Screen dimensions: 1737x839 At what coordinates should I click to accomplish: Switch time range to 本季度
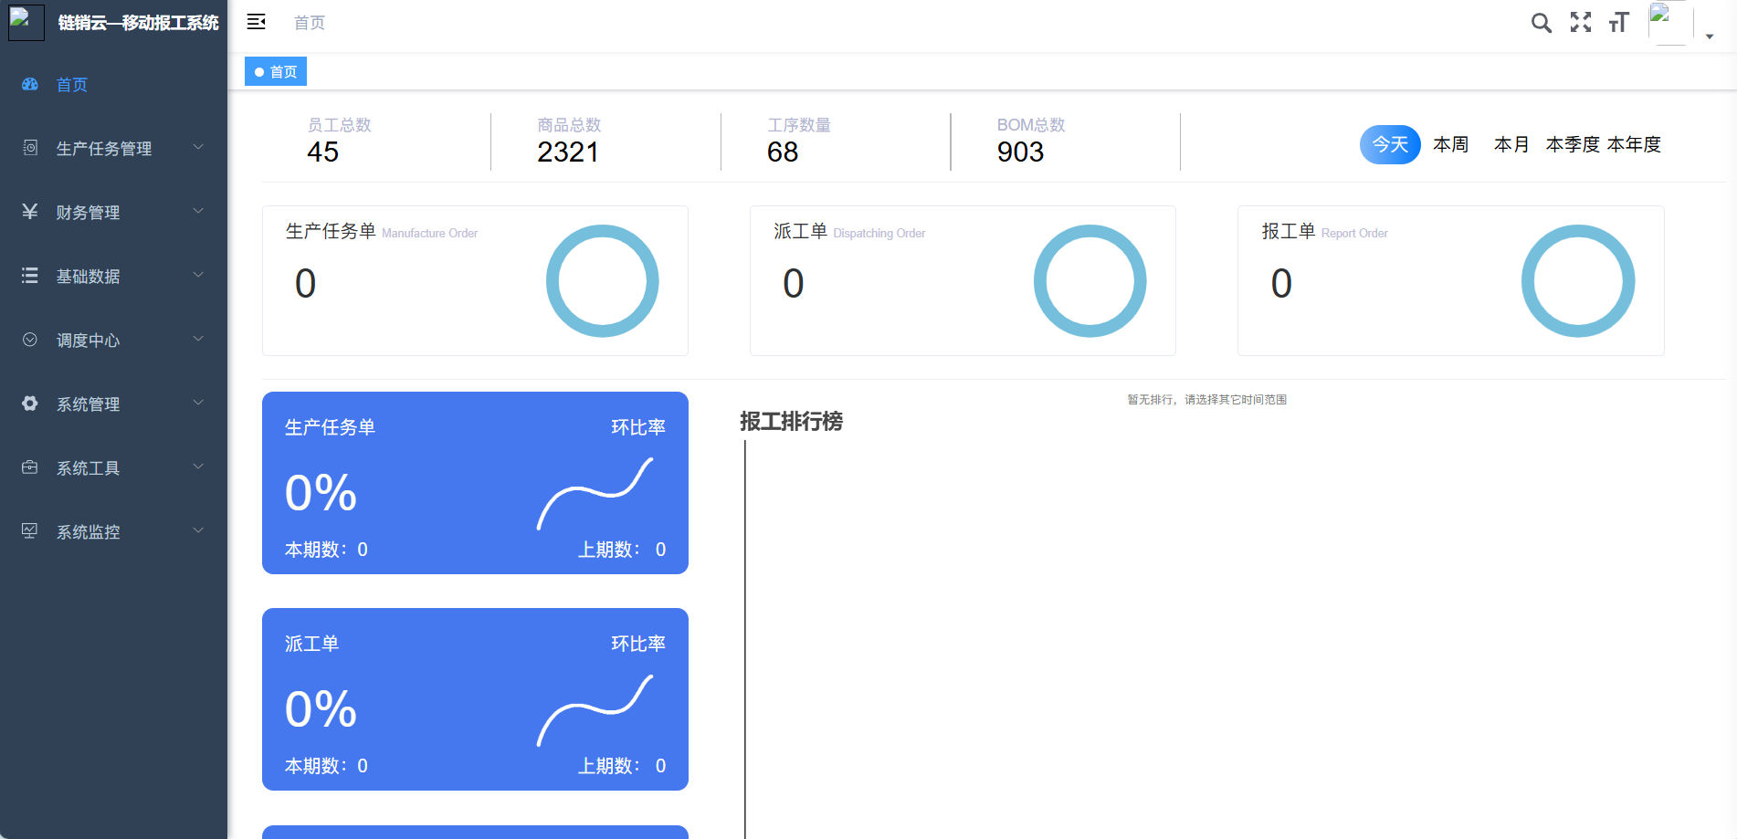pyautogui.click(x=1572, y=144)
